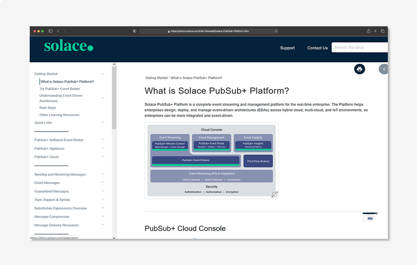Screen dimensions: 417x265
Task: Open Contact Us in header
Action: (317, 48)
